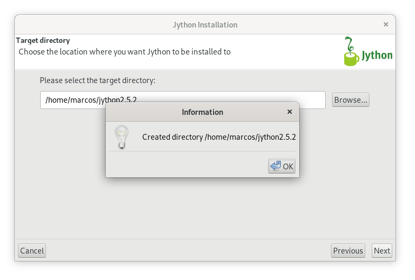This screenshot has width=415, height=280.
Task: Confirm the Information dialog with OK
Action: point(282,166)
